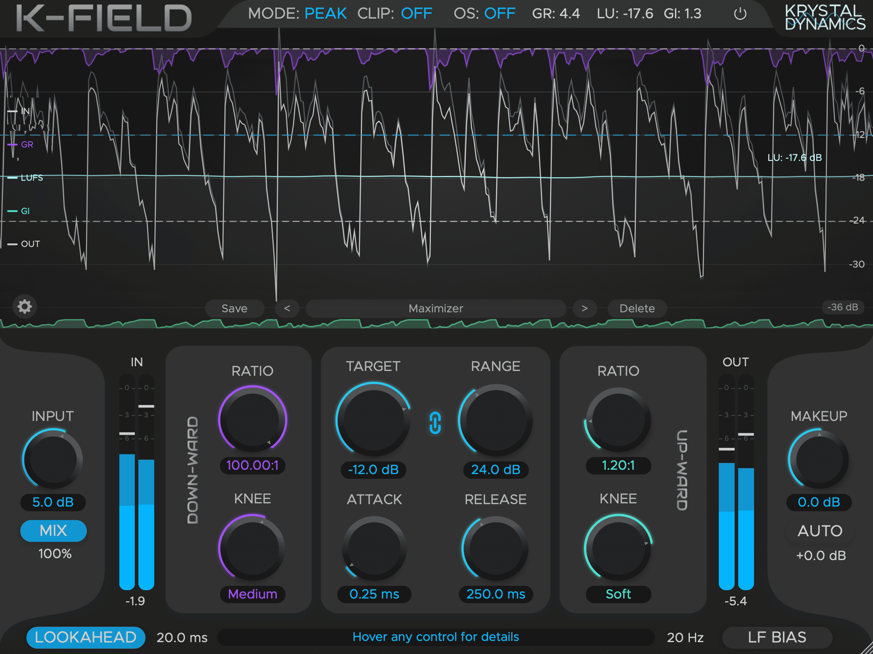
Task: Click the downward KNEE knob
Action: (253, 548)
